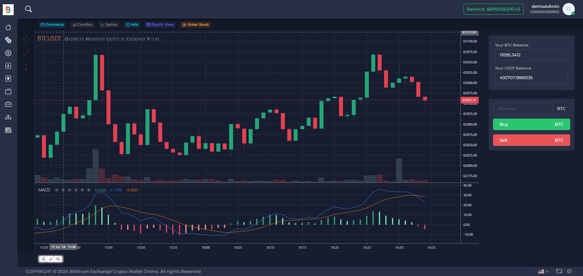Select the crosshair cursor chart tool

coord(26,39)
